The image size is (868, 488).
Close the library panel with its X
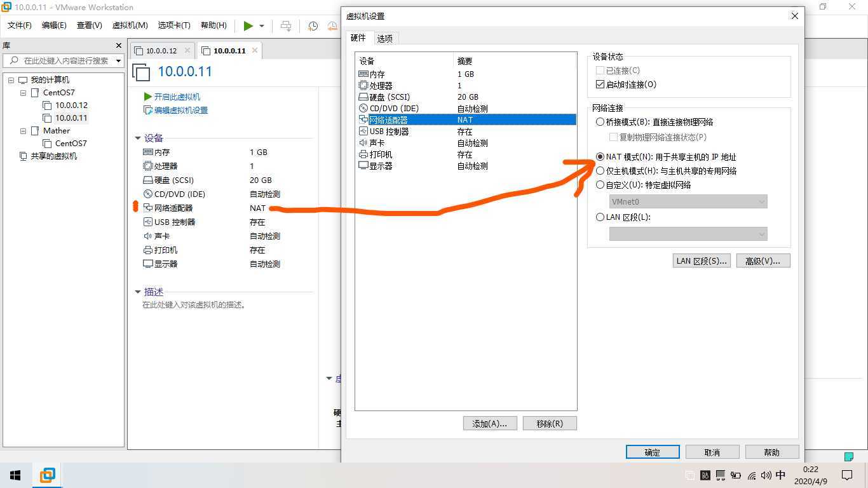(x=118, y=45)
